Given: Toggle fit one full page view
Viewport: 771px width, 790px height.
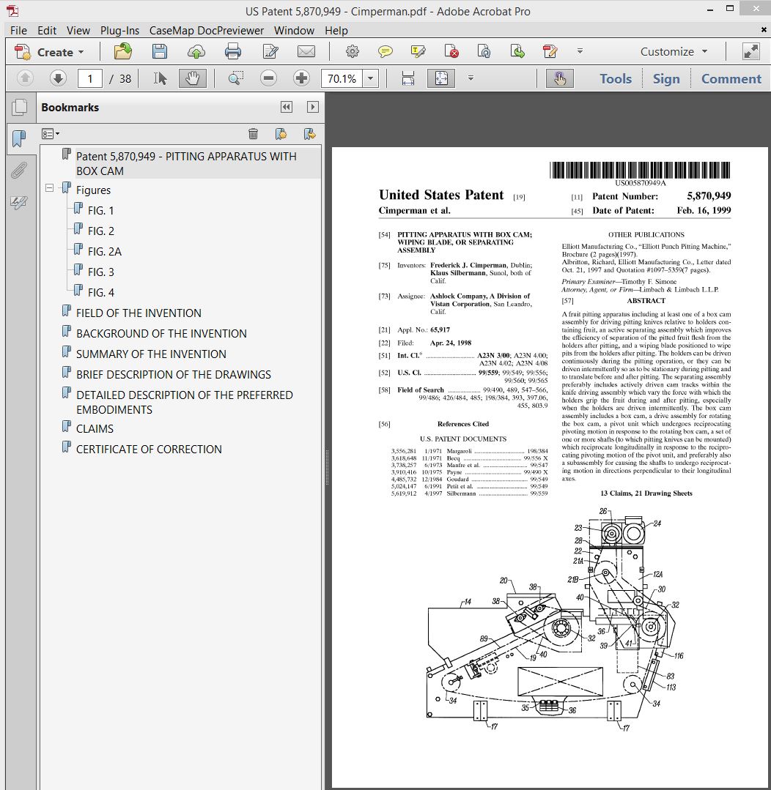Looking at the screenshot, I should pos(441,78).
